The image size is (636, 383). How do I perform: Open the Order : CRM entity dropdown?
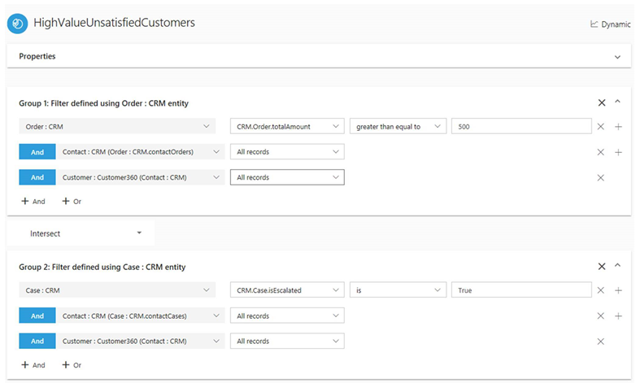[x=117, y=126]
